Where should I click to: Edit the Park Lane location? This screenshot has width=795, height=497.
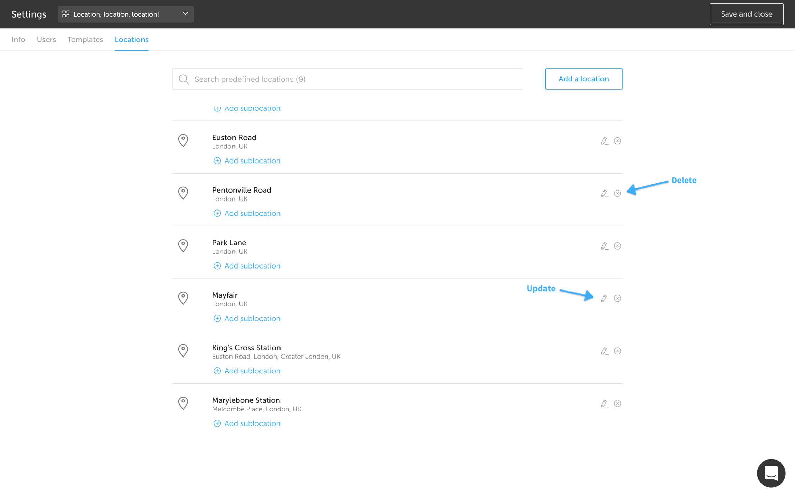pos(604,246)
